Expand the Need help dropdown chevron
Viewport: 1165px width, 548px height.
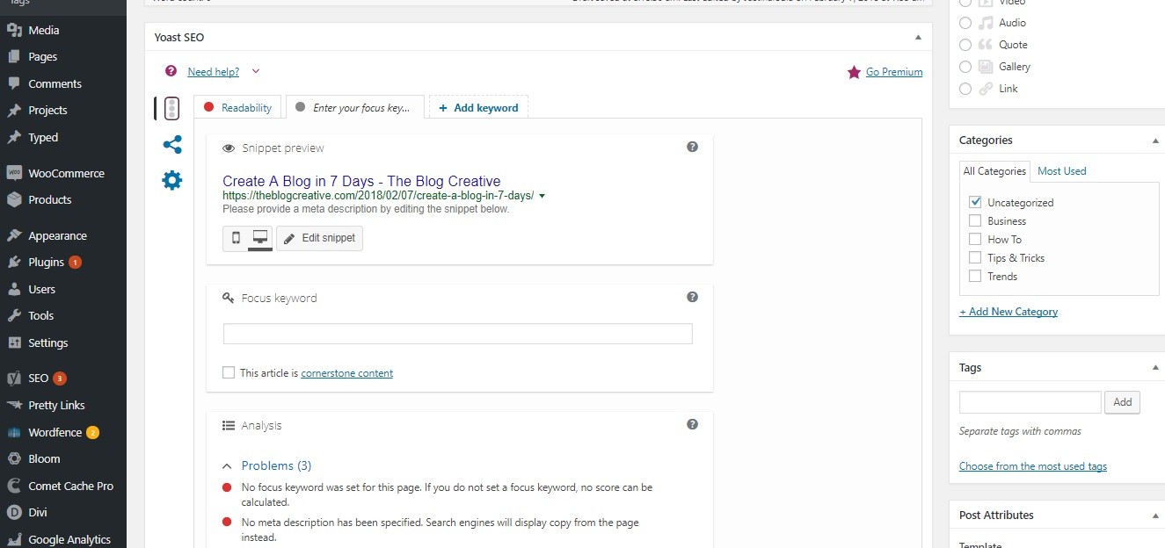pos(256,71)
